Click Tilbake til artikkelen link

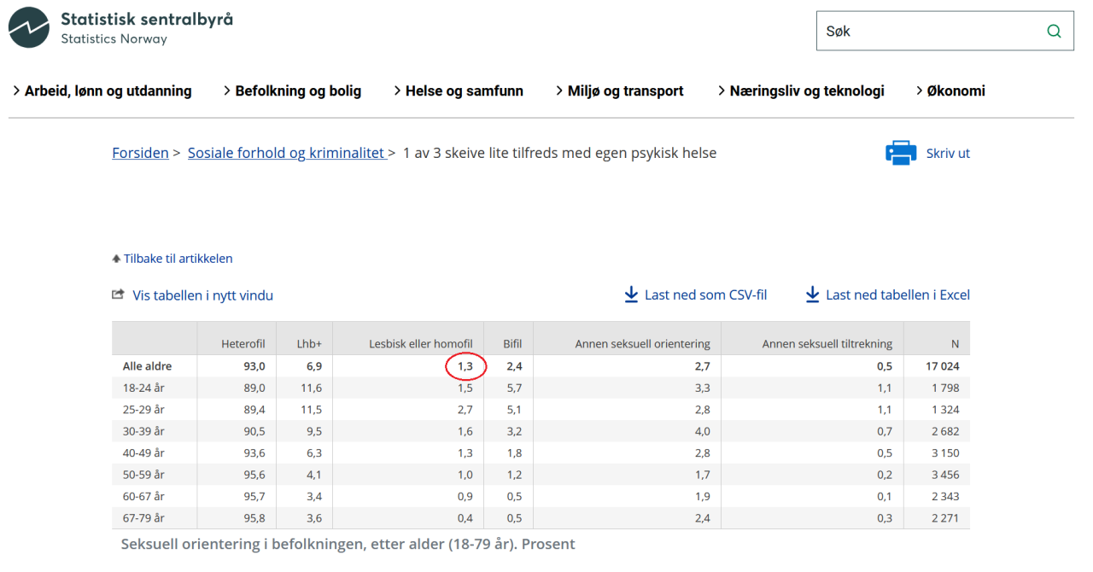point(178,259)
